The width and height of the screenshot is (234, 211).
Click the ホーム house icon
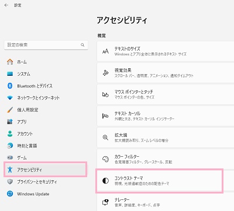(10, 62)
